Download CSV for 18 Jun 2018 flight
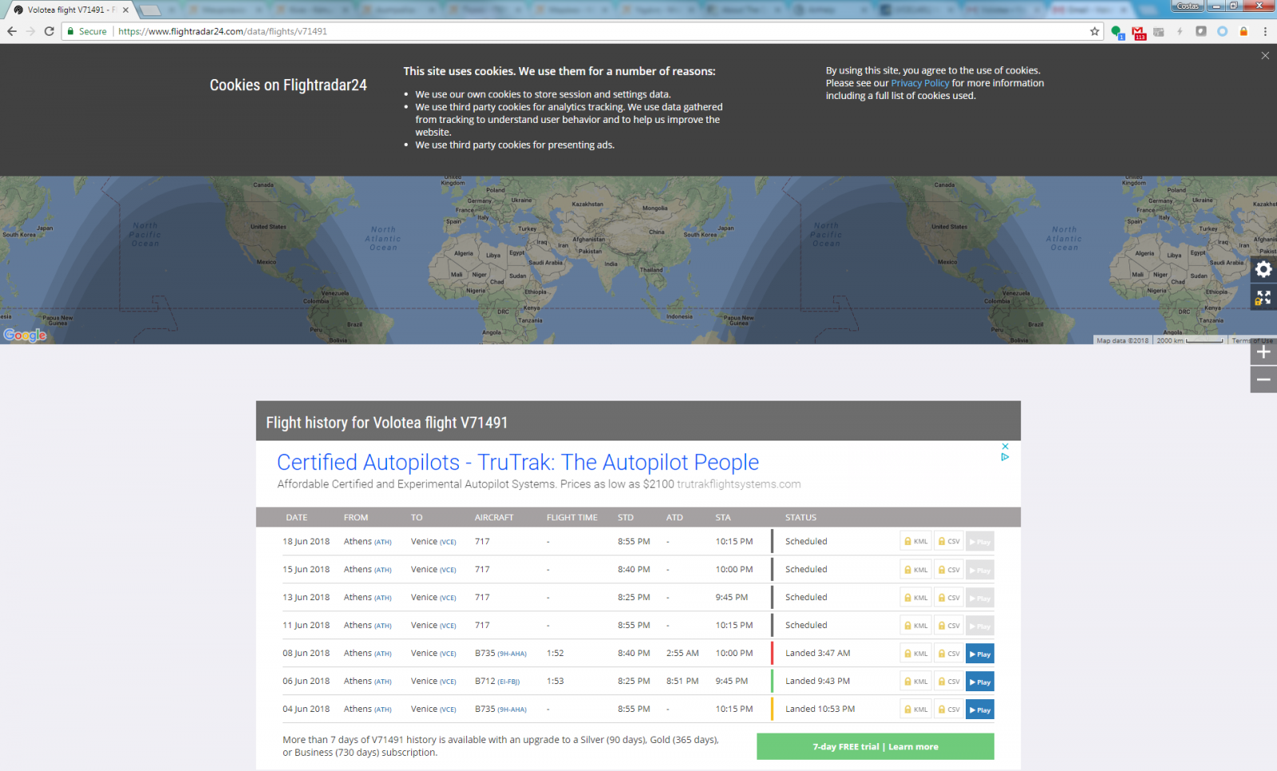Screen dimensions: 1277x771 click(949, 541)
